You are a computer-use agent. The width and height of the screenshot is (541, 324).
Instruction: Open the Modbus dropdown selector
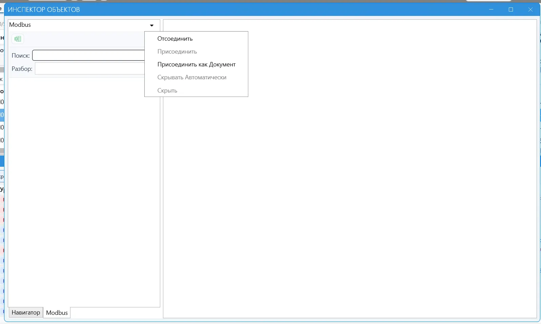[151, 25]
